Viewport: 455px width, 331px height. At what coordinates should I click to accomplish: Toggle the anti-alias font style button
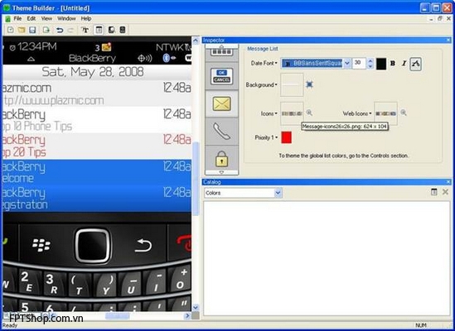tap(415, 64)
